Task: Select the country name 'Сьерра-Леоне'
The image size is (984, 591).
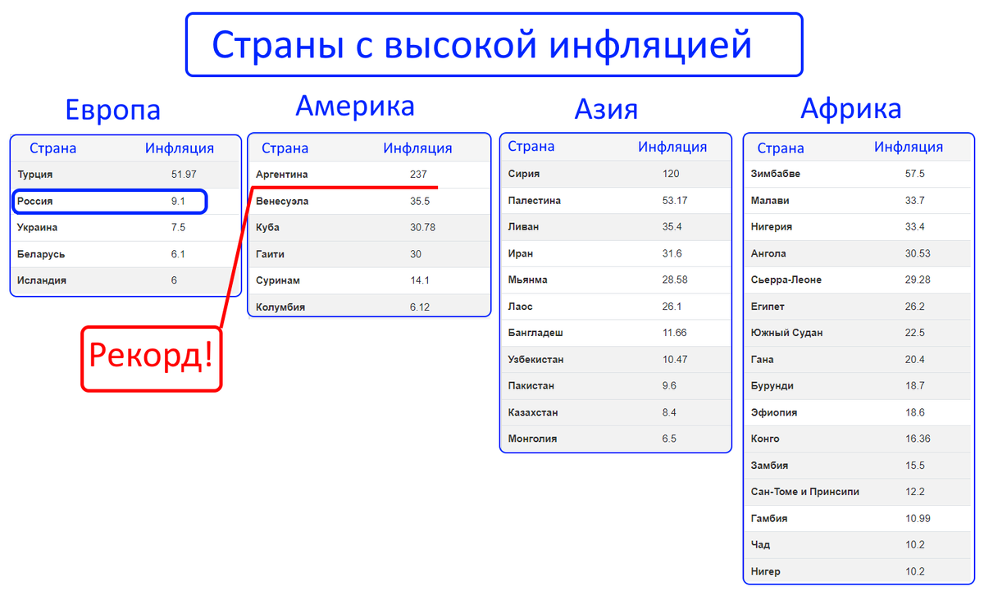Action: (786, 280)
